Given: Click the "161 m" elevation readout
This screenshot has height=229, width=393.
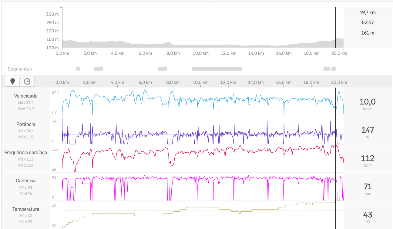Looking at the screenshot, I should (x=368, y=33).
